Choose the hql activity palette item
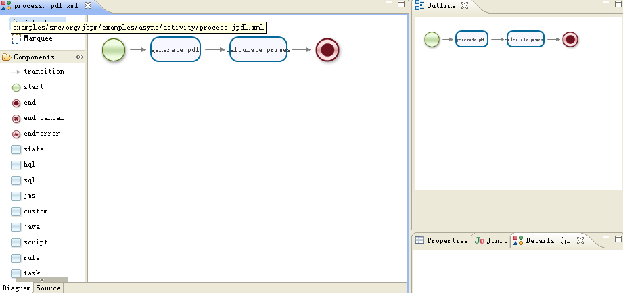The image size is (623, 293). click(24, 165)
